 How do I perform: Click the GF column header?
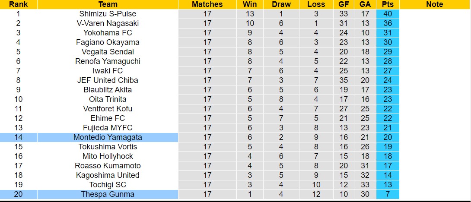(x=344, y=4)
